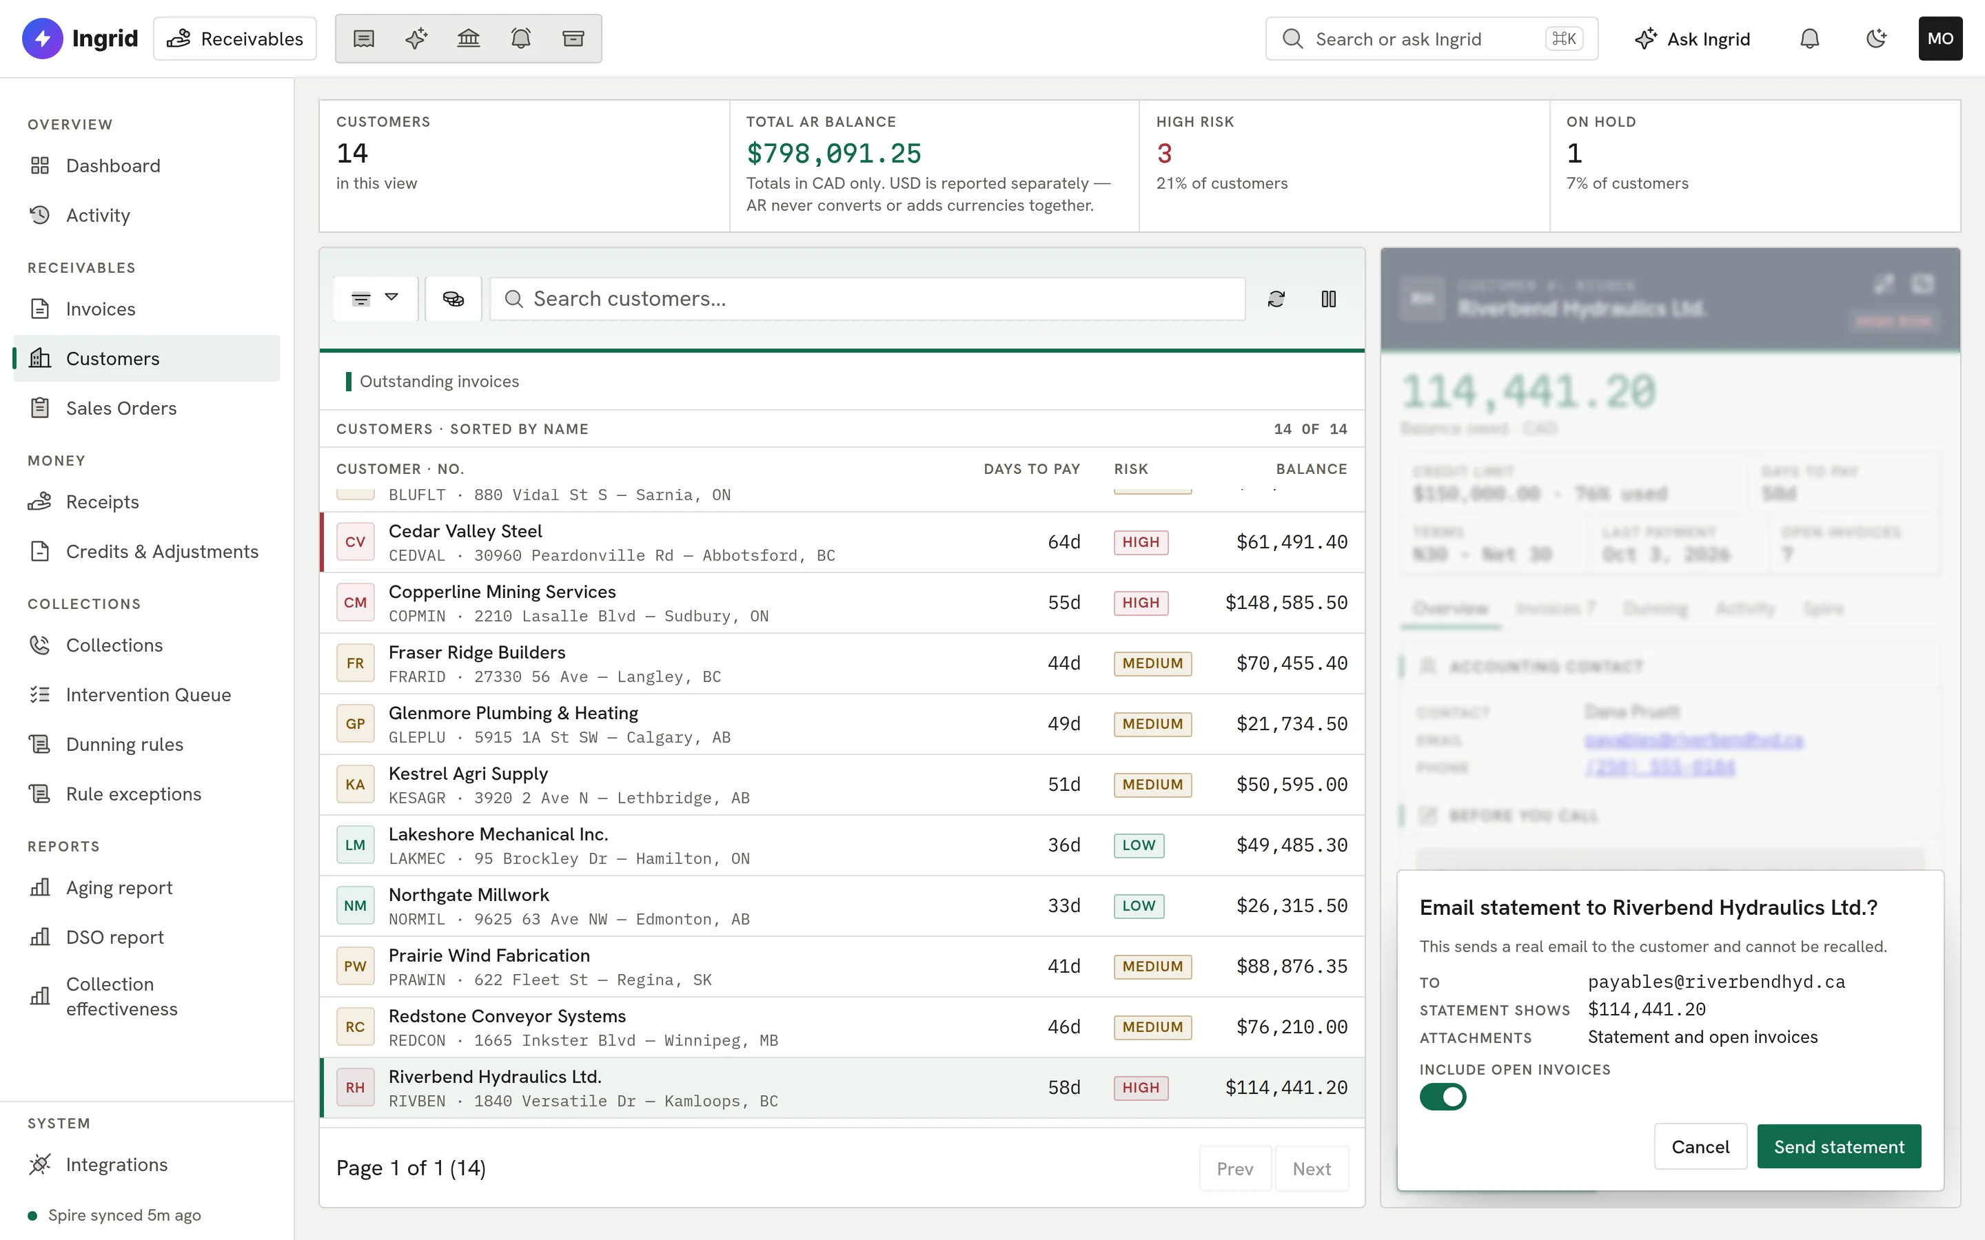Click the sparkle AI toolbar icon
Image resolution: width=1985 pixels, height=1240 pixels.
click(416, 39)
